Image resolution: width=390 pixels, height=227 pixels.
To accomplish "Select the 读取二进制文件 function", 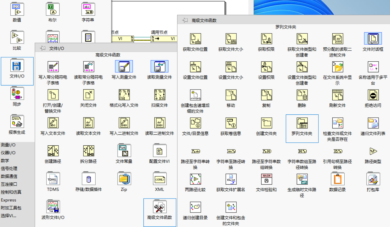I will coord(160,123).
